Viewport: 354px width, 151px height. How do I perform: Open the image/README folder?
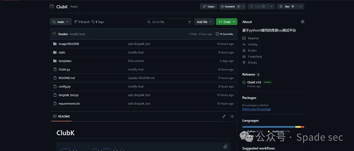pyautogui.click(x=69, y=44)
